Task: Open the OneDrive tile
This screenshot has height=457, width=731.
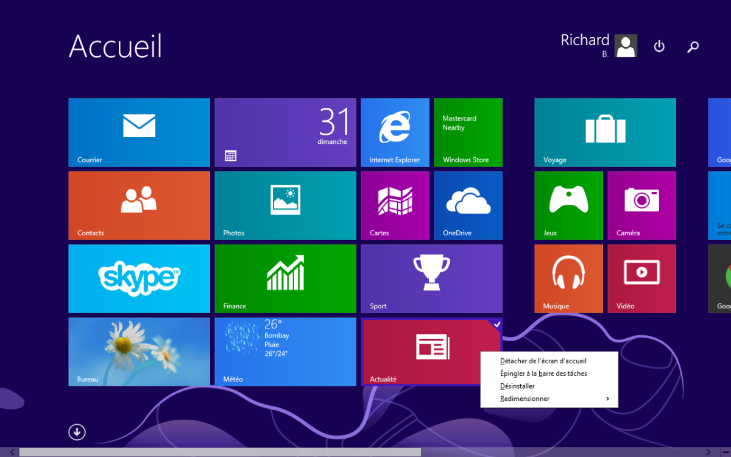Action: click(468, 205)
